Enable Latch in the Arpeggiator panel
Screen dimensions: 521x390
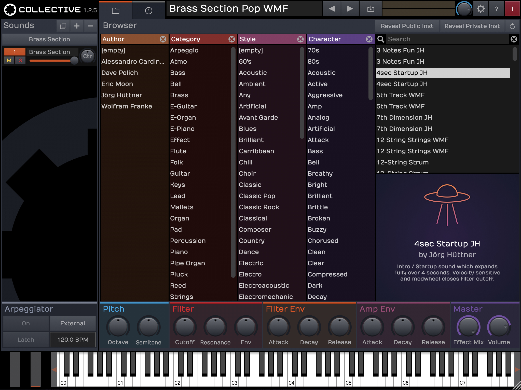coord(26,339)
